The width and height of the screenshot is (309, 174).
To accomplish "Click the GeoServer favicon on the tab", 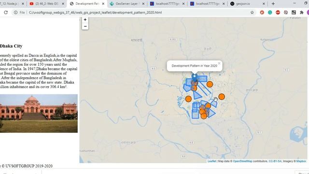I will point(112,4).
